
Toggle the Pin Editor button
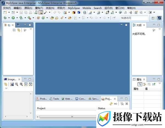pos(114,18)
